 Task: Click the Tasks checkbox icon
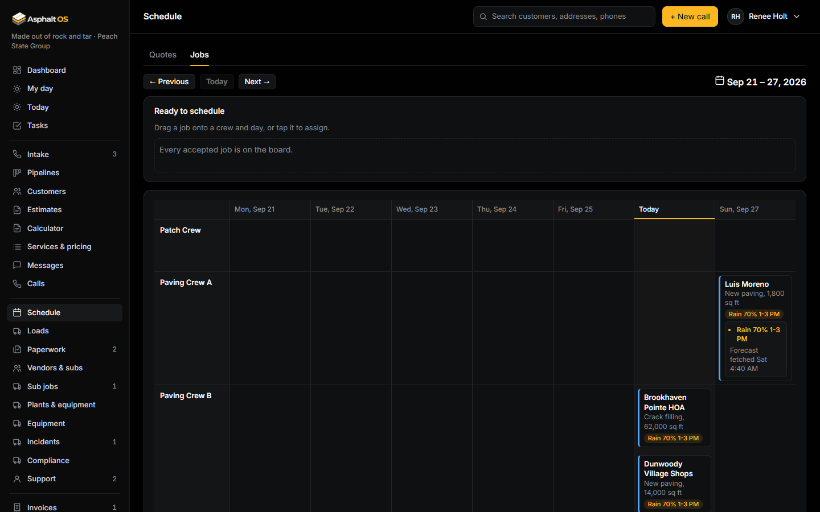coord(17,126)
